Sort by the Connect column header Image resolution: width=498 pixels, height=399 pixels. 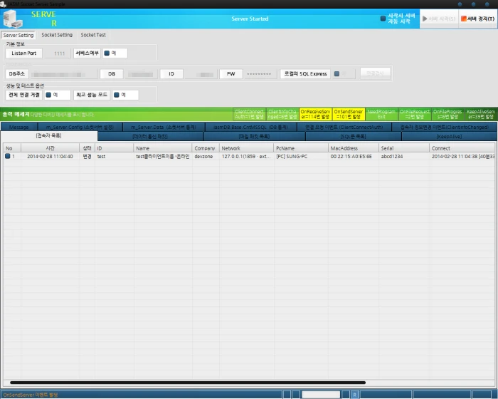[462, 148]
